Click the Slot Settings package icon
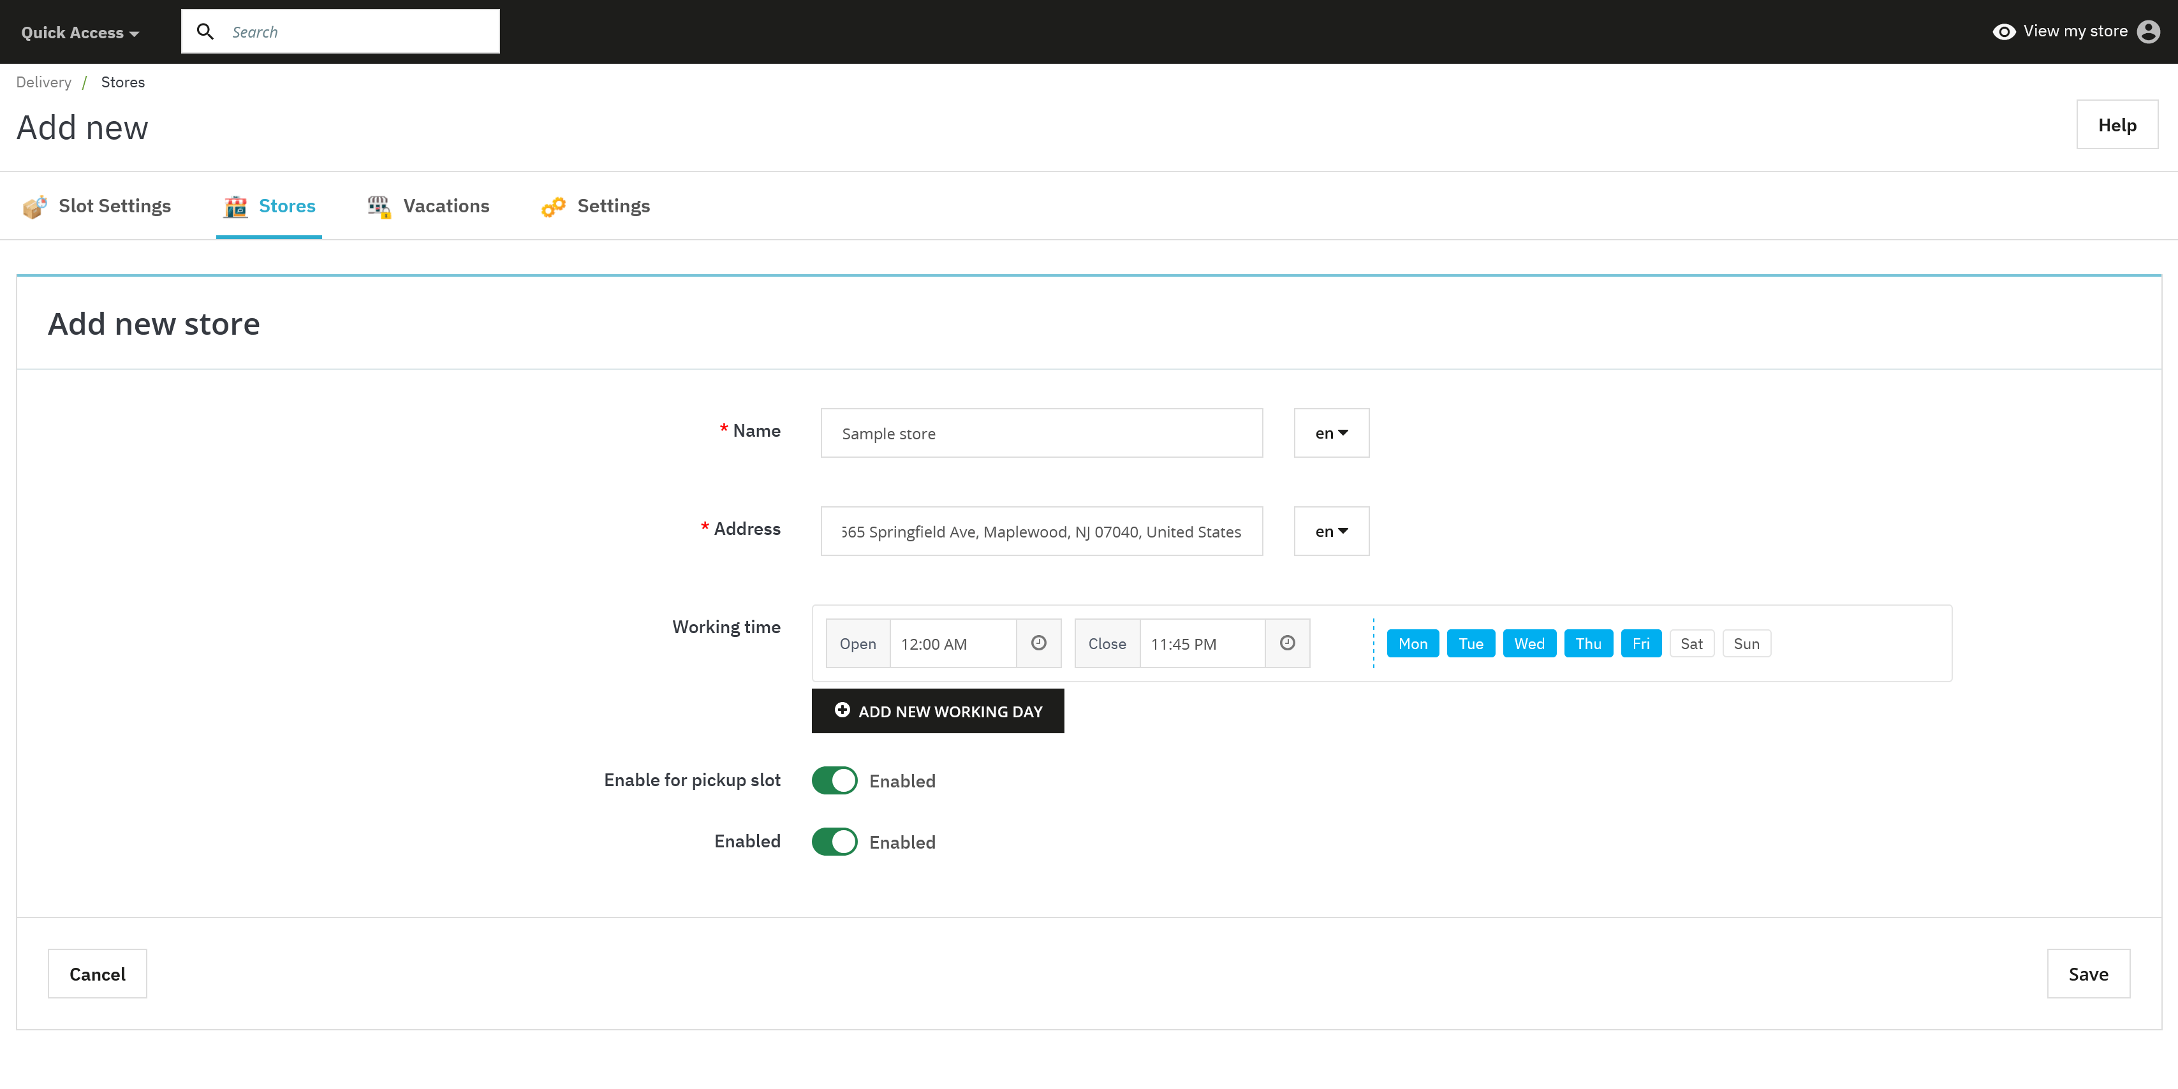Screen dimensions: 2178x1089 34,207
